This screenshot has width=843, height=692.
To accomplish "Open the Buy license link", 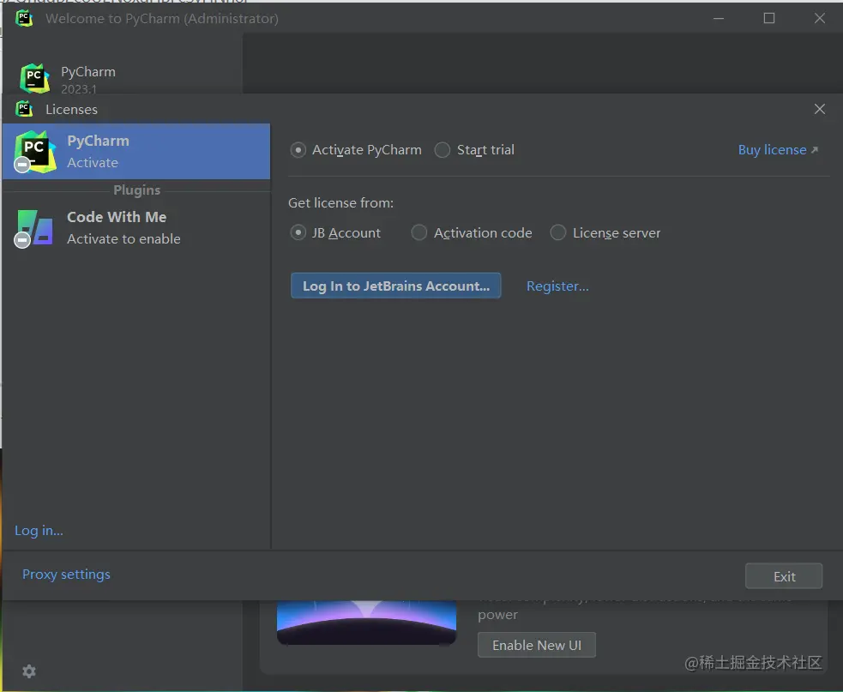I will [778, 149].
